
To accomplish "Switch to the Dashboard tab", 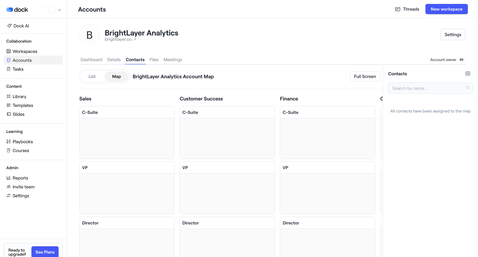I will [x=91, y=60].
